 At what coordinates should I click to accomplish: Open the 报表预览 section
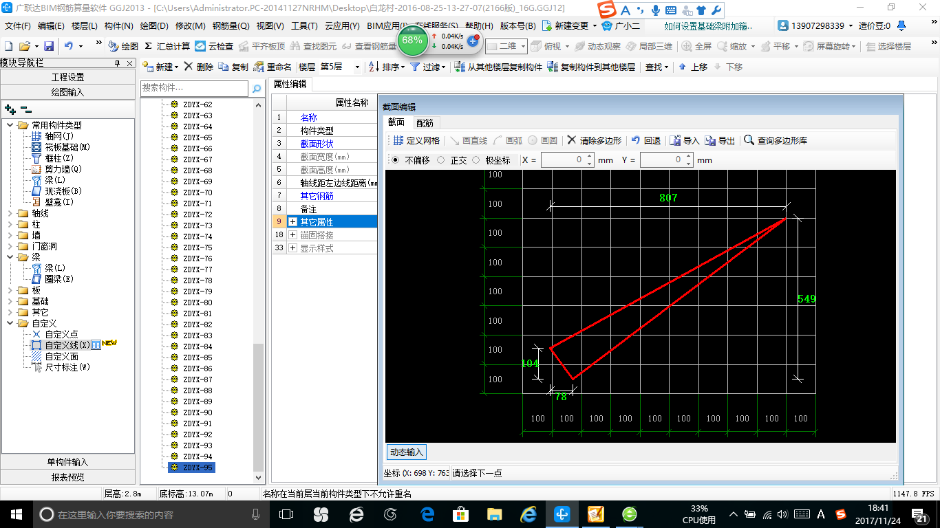68,477
